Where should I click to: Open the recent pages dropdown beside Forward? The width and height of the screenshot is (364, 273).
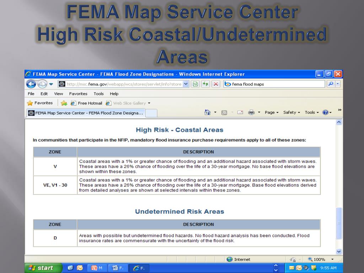(51, 84)
